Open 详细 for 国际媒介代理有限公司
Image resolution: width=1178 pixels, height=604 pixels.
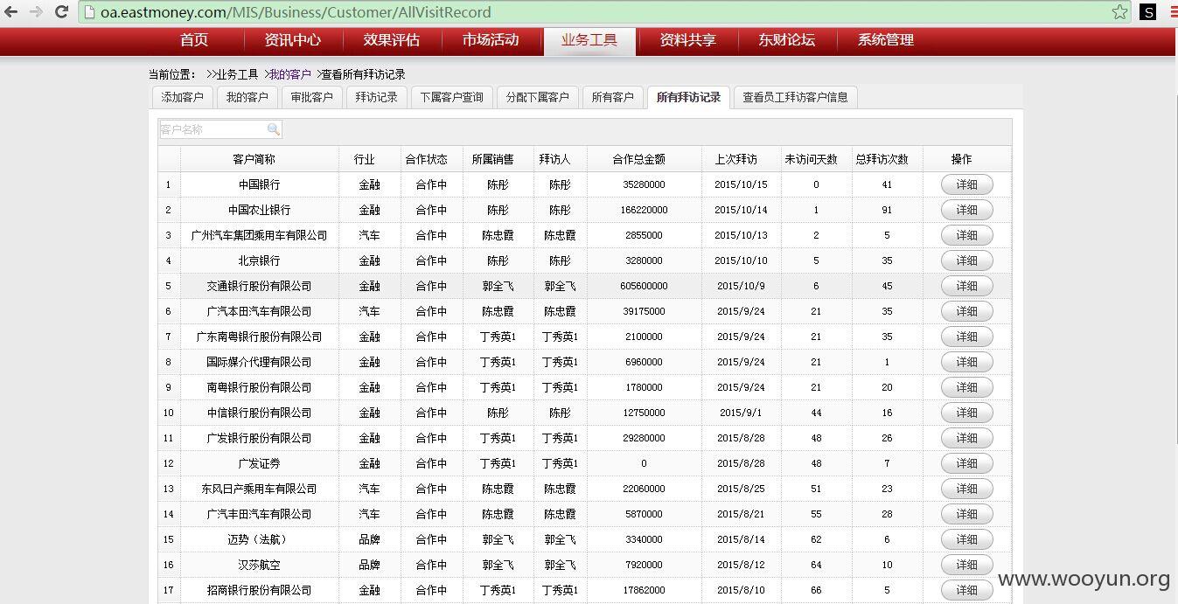[x=966, y=362]
